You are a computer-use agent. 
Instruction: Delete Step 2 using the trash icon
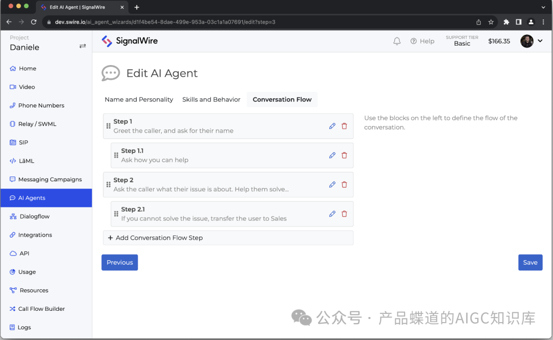coord(344,184)
